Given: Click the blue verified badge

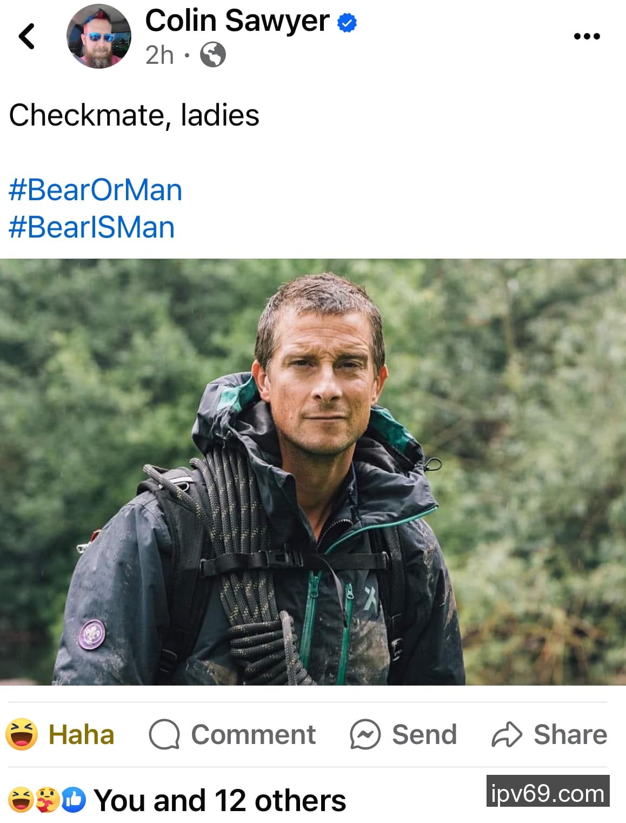Looking at the screenshot, I should (x=347, y=22).
